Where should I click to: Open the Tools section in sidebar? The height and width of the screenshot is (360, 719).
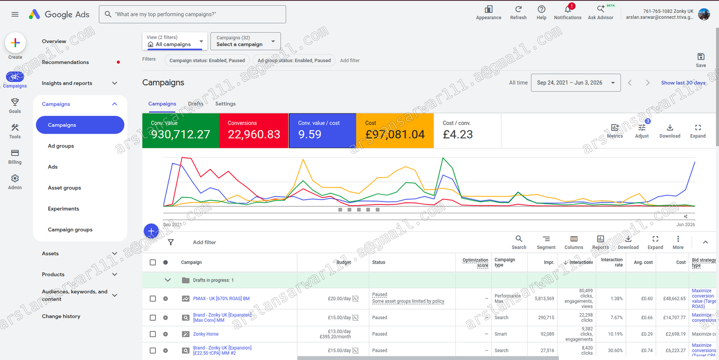tap(15, 131)
